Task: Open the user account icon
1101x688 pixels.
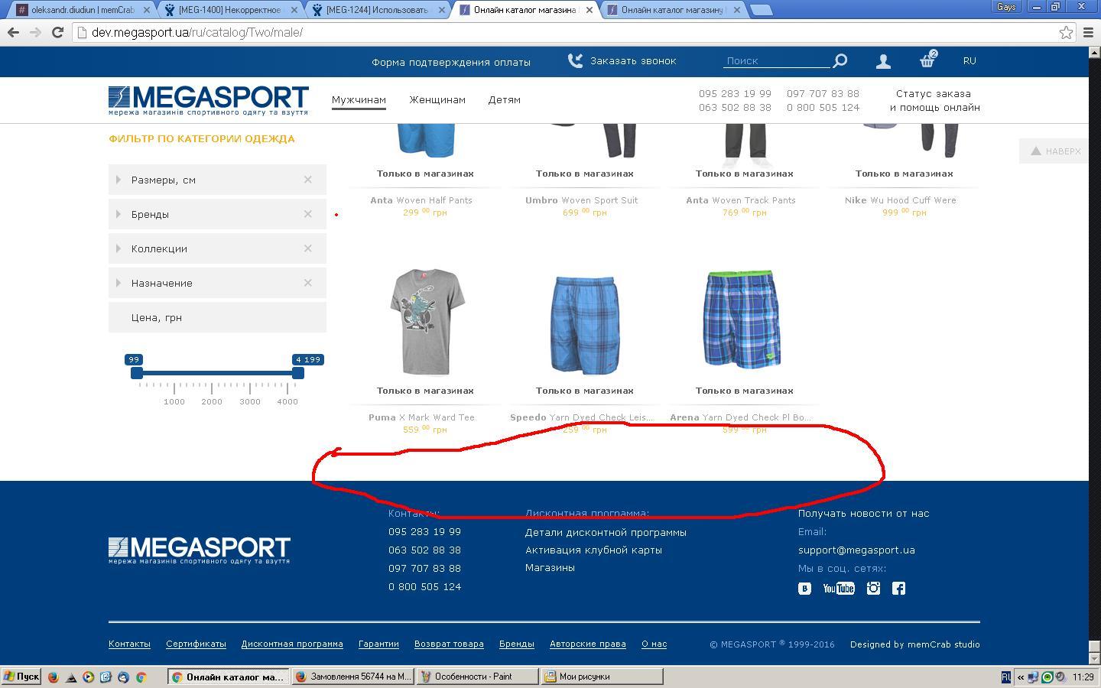Action: point(883,61)
